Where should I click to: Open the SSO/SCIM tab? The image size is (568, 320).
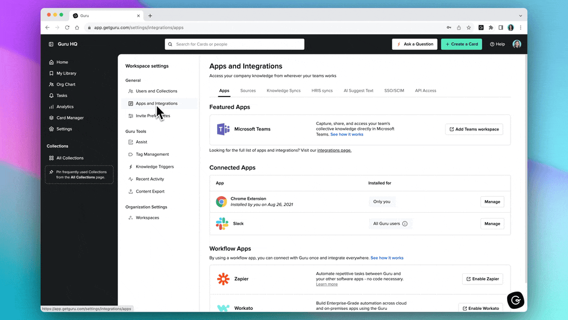point(394,91)
